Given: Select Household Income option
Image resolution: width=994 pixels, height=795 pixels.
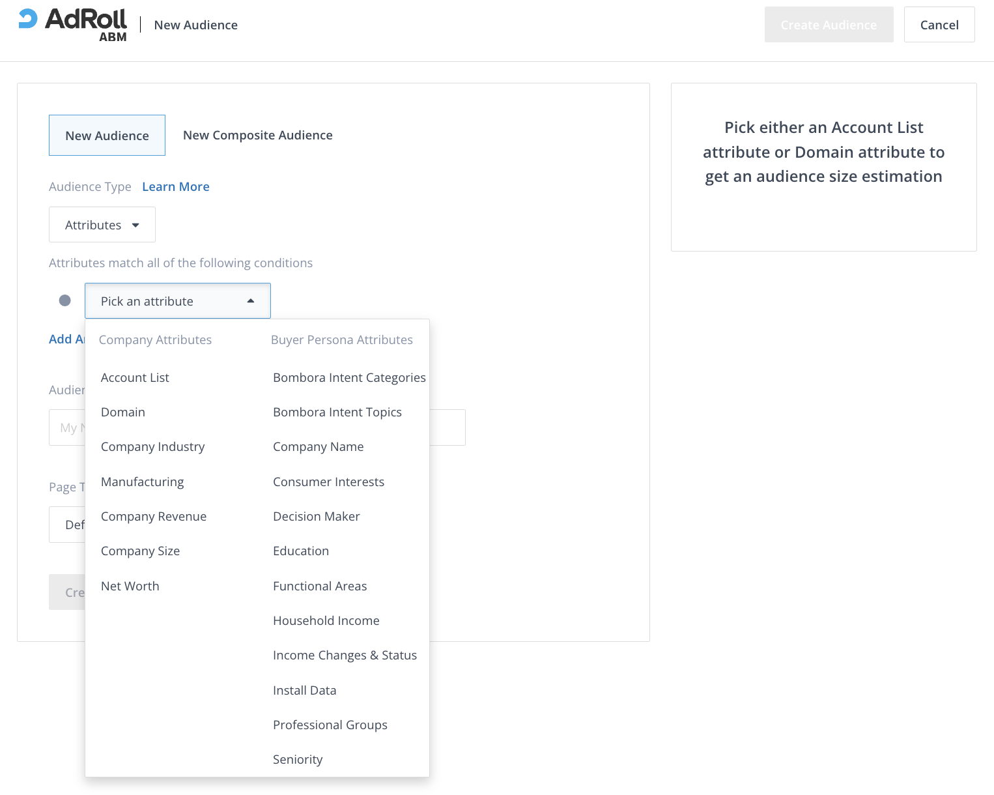Looking at the screenshot, I should click(326, 621).
